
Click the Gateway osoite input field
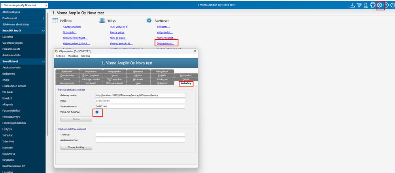click(140, 96)
